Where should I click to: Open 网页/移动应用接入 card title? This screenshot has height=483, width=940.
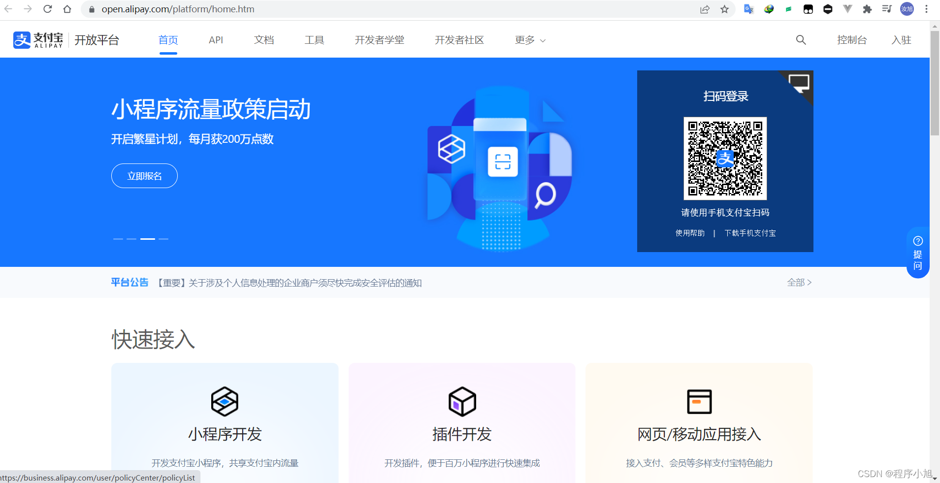(699, 434)
